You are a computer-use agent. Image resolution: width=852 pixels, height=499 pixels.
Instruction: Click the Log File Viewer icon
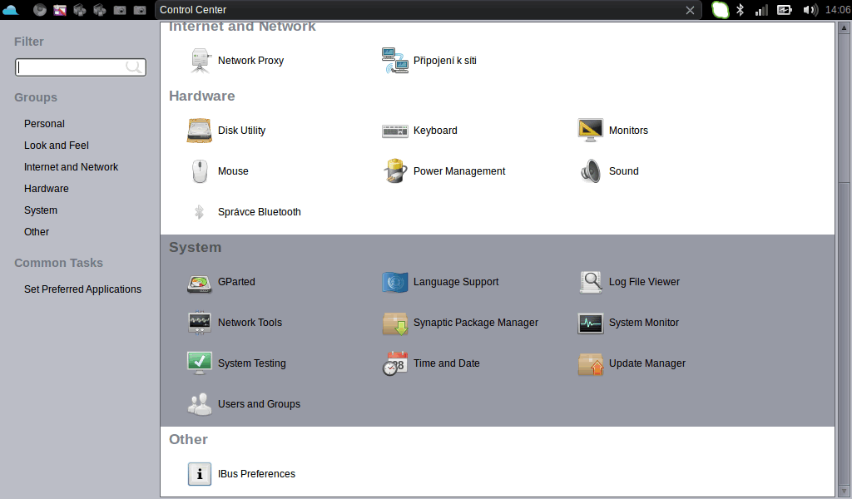pos(591,282)
